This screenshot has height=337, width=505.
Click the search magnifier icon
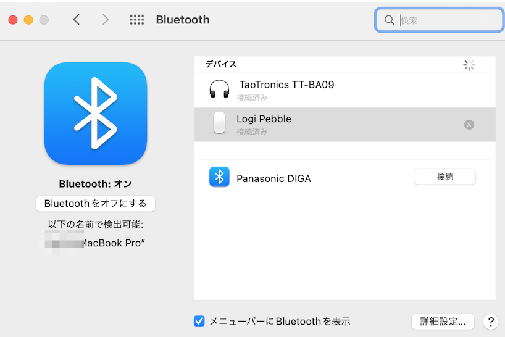(389, 20)
